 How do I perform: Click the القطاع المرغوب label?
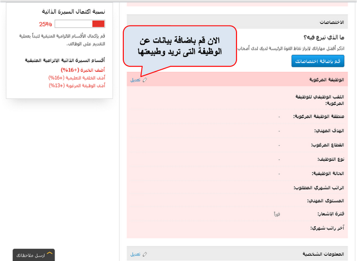[x=327, y=145]
